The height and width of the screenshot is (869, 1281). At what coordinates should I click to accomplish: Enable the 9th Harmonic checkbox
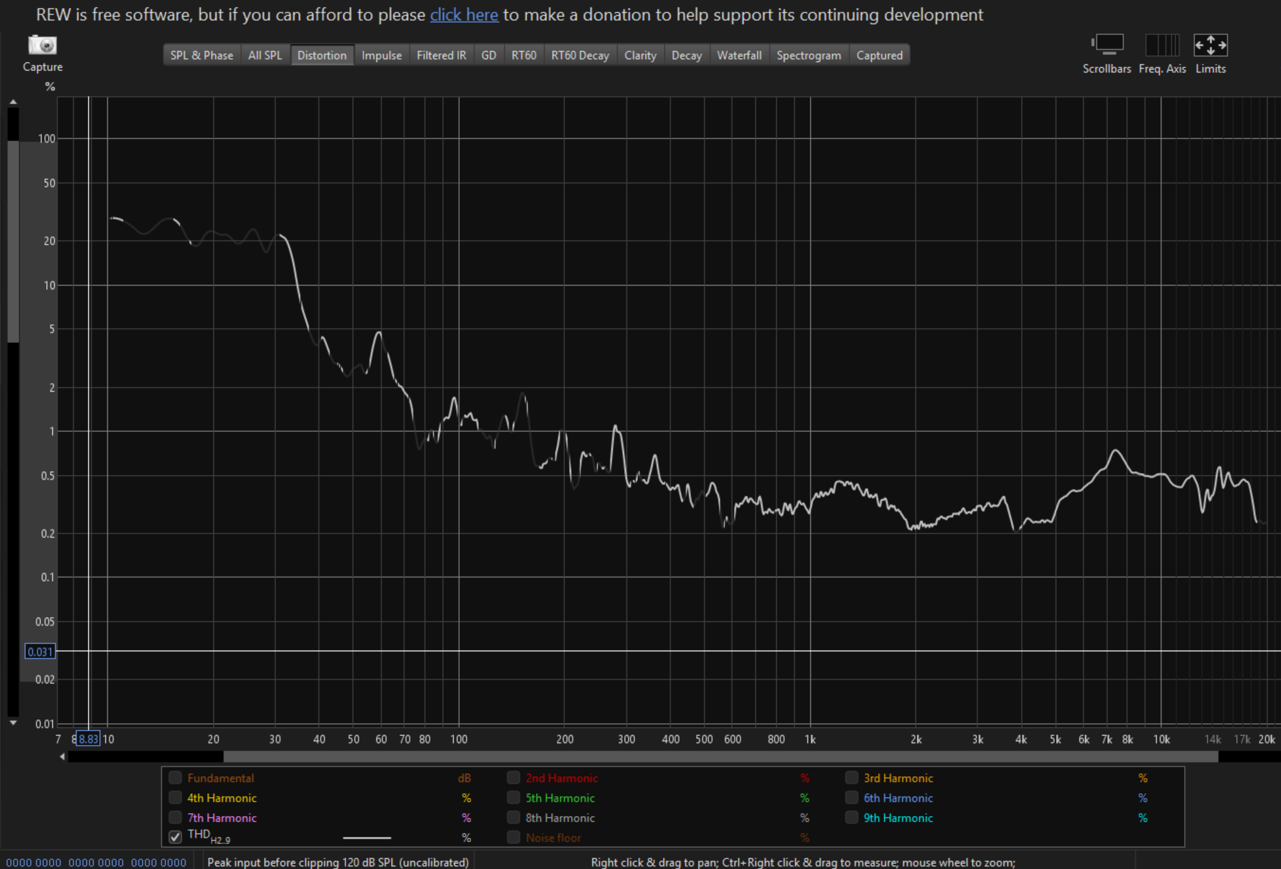[851, 818]
